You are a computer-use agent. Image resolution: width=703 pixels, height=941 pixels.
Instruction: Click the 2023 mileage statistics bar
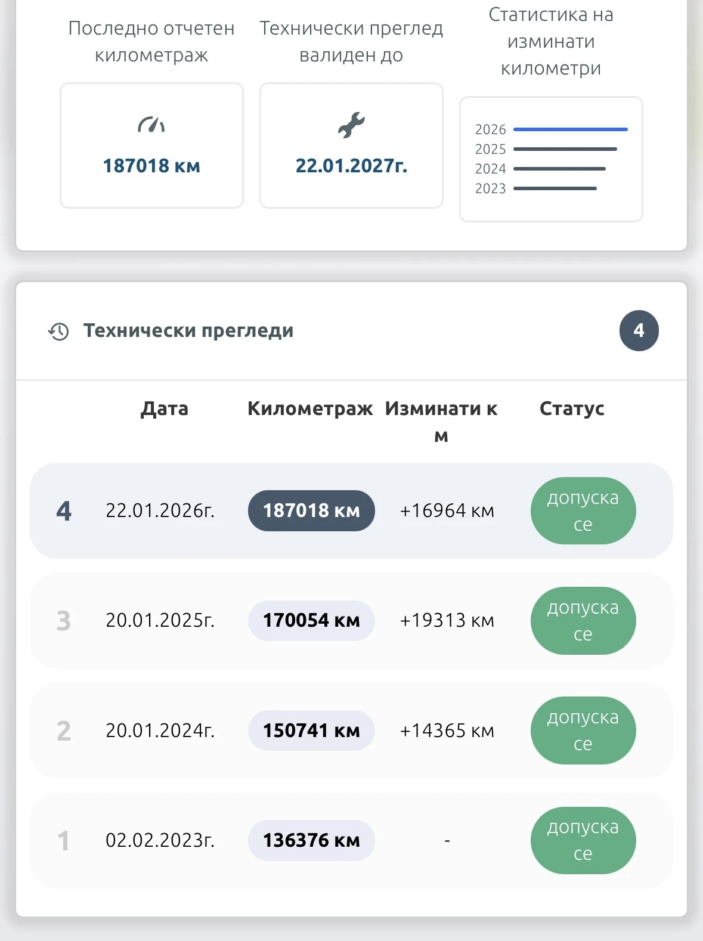click(555, 188)
